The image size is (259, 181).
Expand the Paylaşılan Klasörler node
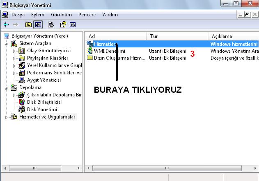point(14,58)
